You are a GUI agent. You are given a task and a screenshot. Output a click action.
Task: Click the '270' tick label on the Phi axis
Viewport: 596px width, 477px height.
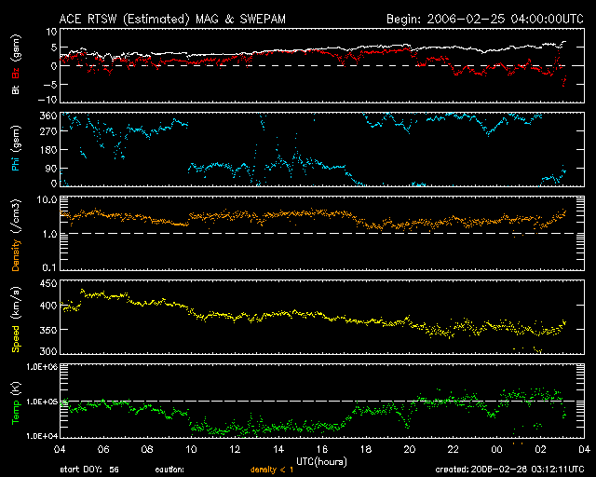coord(48,131)
